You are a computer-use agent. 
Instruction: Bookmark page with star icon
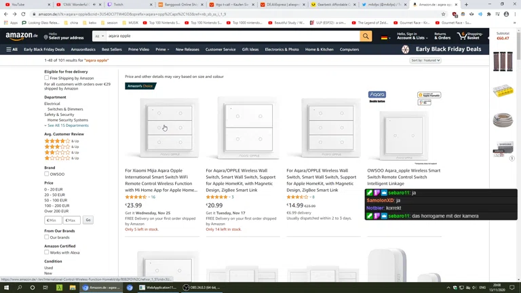(444, 14)
